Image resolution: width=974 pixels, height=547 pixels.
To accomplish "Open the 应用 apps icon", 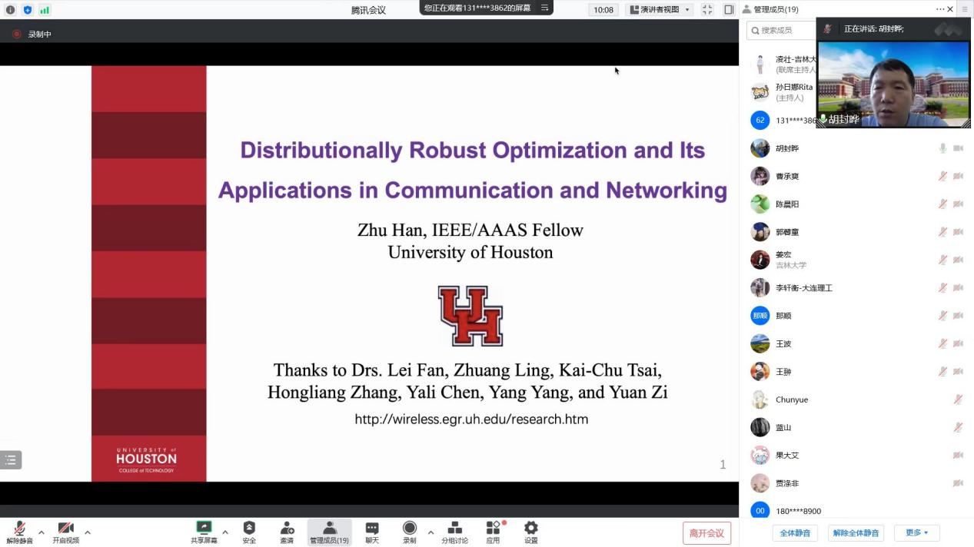I will (x=493, y=528).
